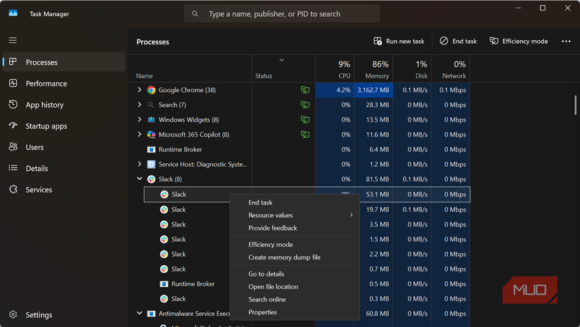Image resolution: width=580 pixels, height=327 pixels.
Task: Open the hamburger navigation menu
Action: 13,40
